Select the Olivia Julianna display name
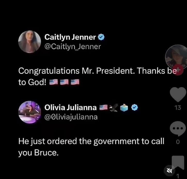The image size is (187, 179). click(x=71, y=107)
